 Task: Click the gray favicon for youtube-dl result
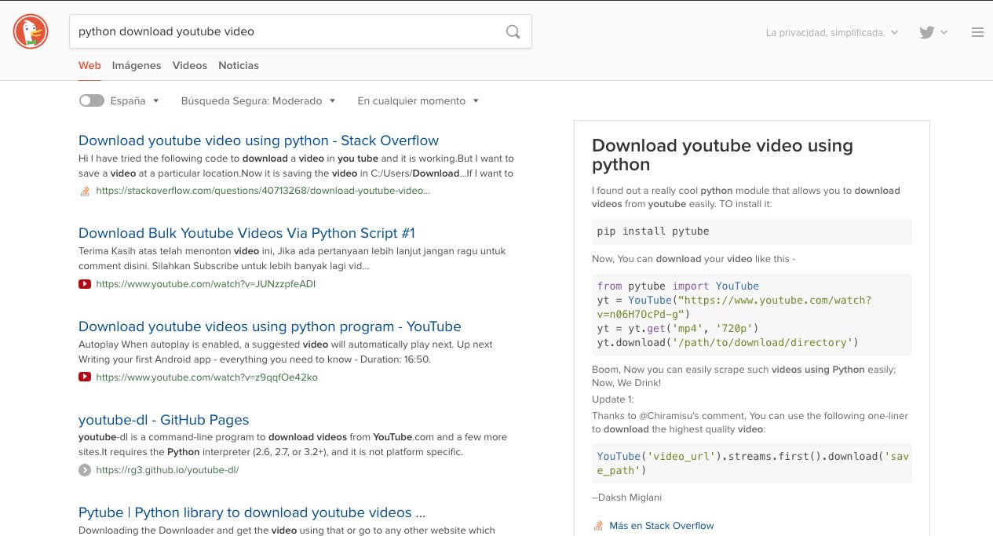click(85, 470)
